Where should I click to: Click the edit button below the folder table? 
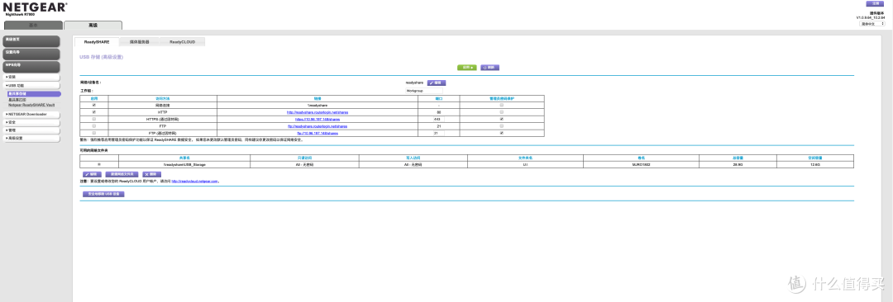click(93, 174)
